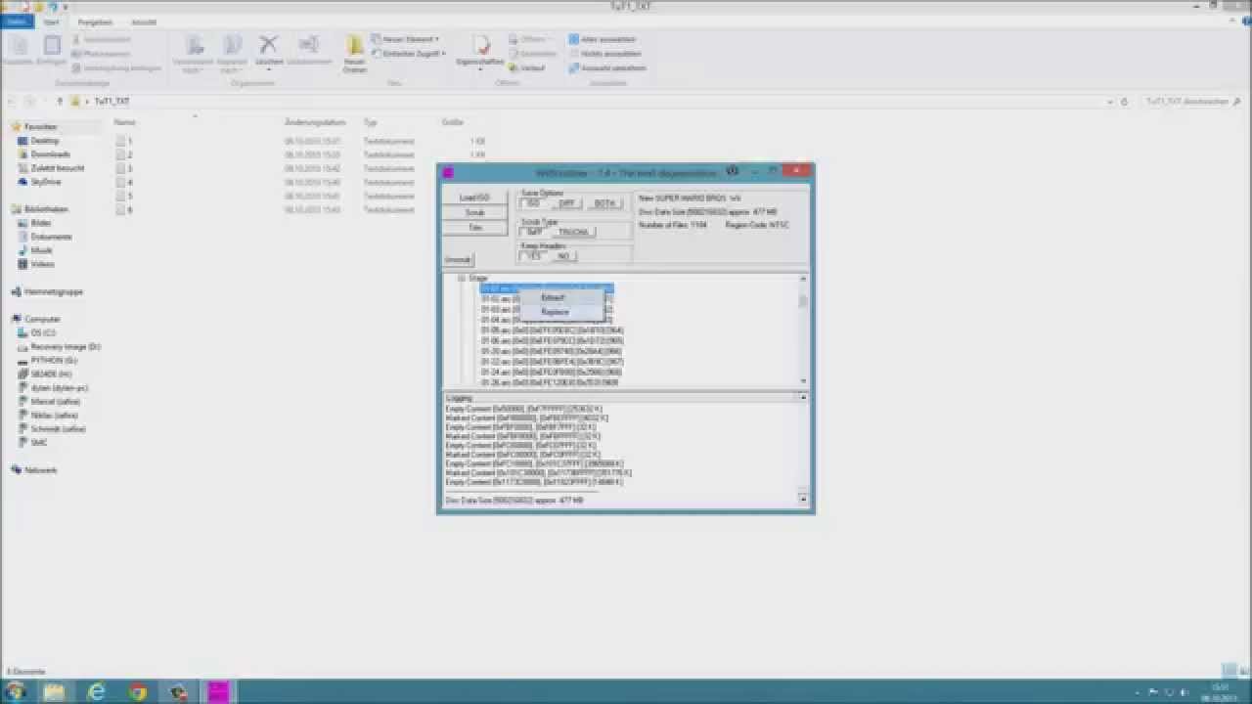Click Nichts auswählen in ribbon
1252x704 pixels.
coord(604,54)
